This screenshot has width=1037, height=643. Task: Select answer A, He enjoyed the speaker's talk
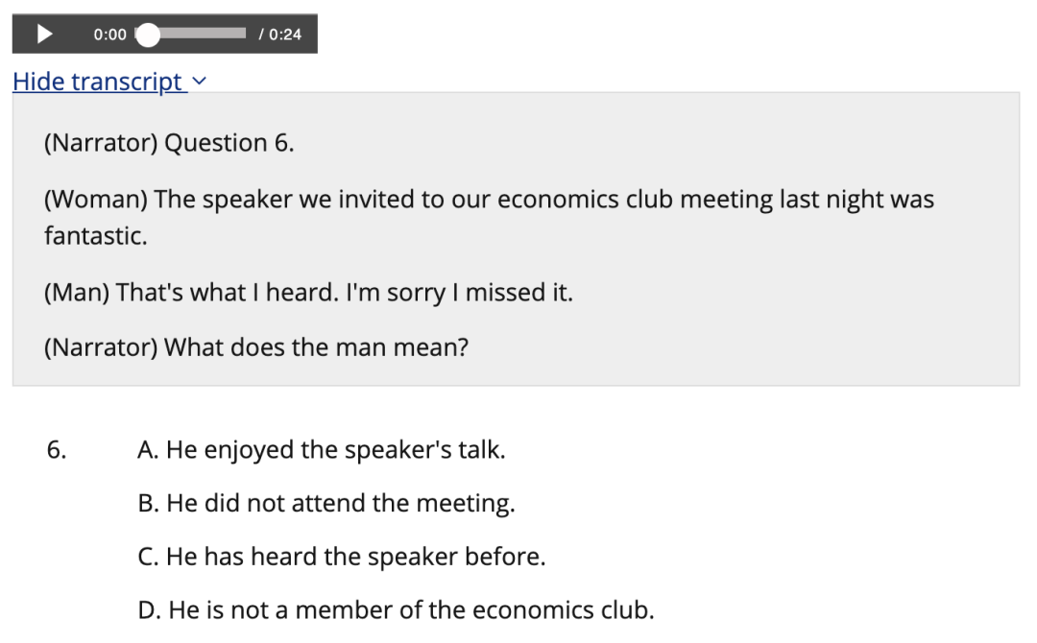point(322,449)
